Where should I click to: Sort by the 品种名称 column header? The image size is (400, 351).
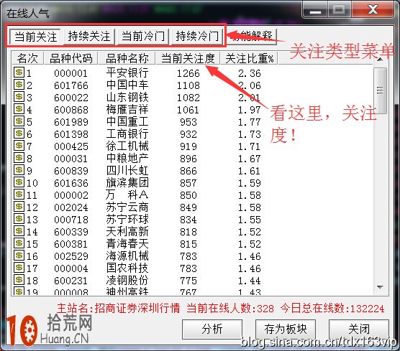point(127,58)
